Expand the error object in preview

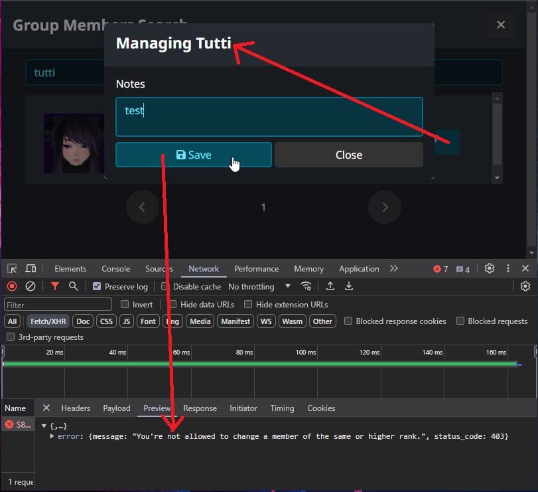52,436
